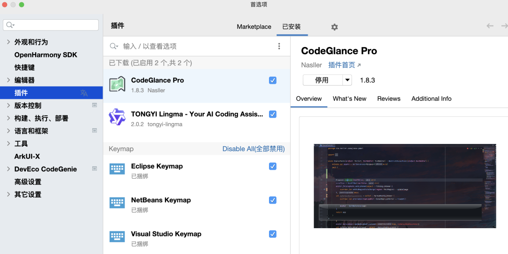
Task: Click the NetBeans Keymap keyboard icon
Action: (117, 202)
